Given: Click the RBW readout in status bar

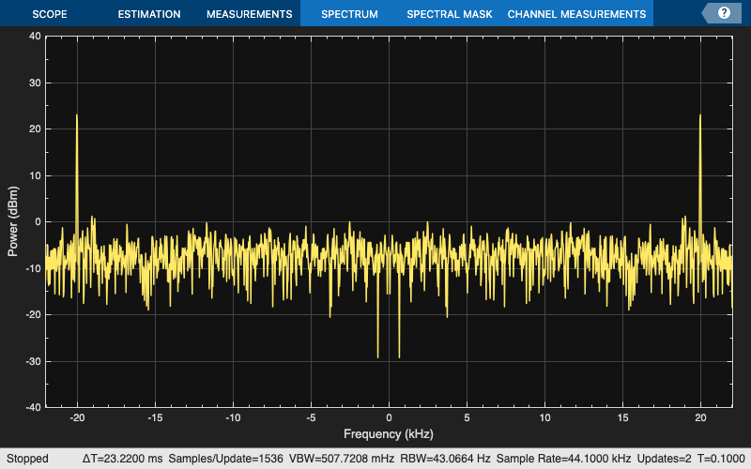Looking at the screenshot, I should point(444,460).
